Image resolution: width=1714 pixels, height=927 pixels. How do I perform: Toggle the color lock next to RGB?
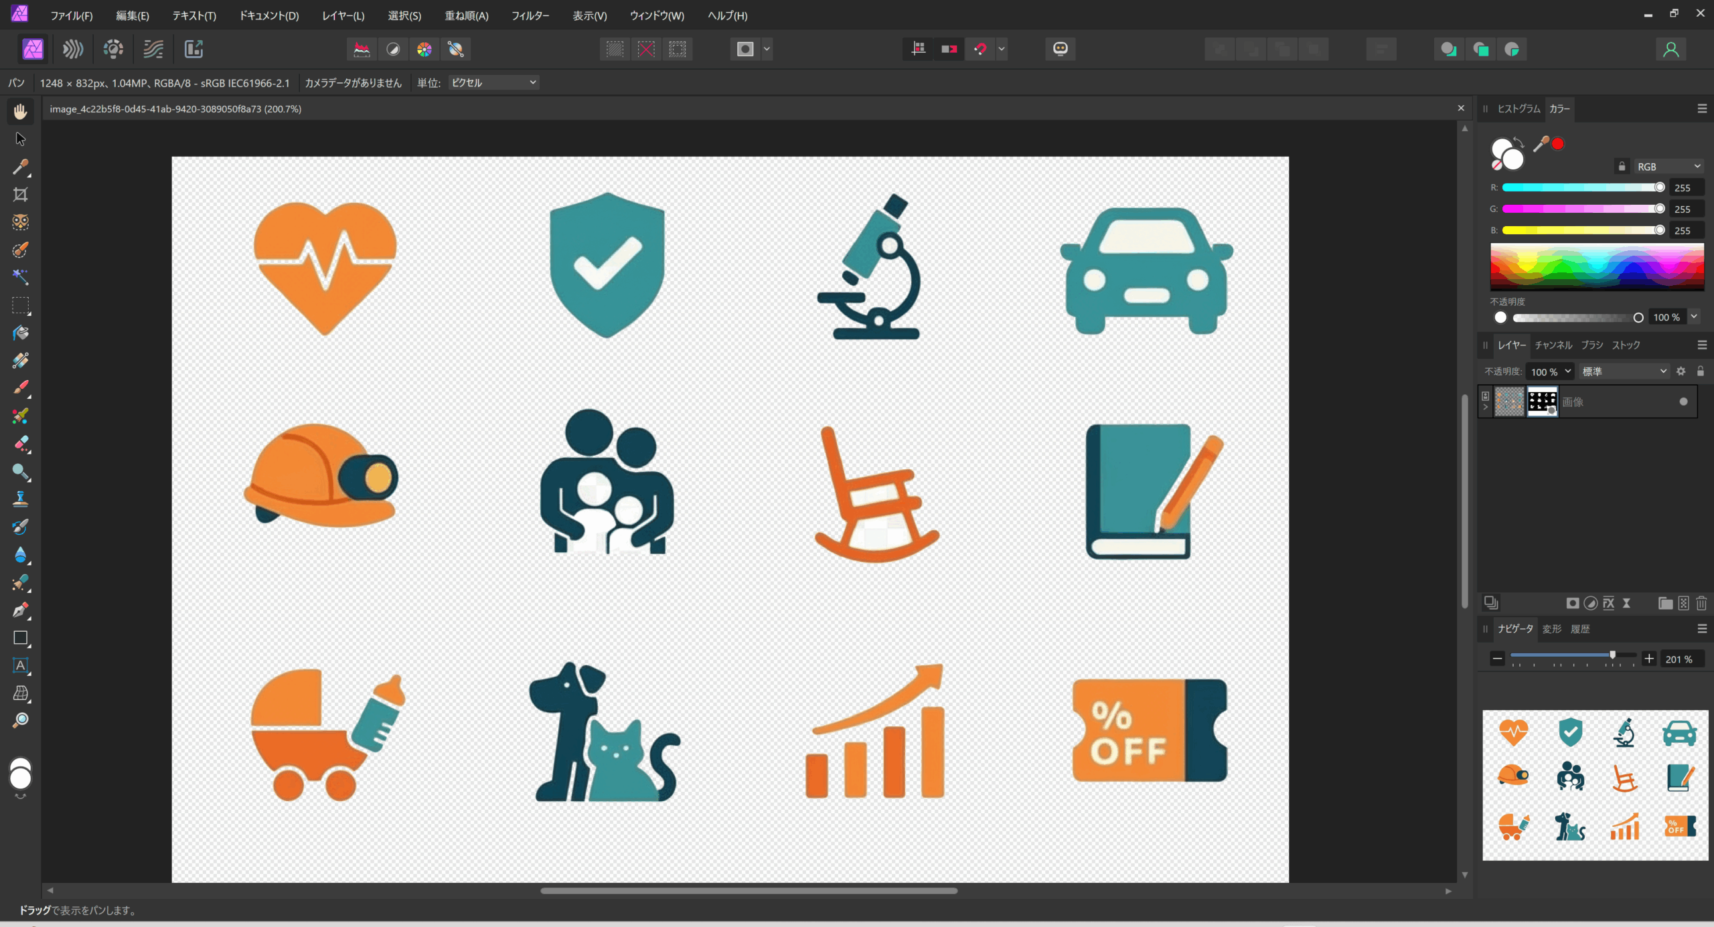1622,167
